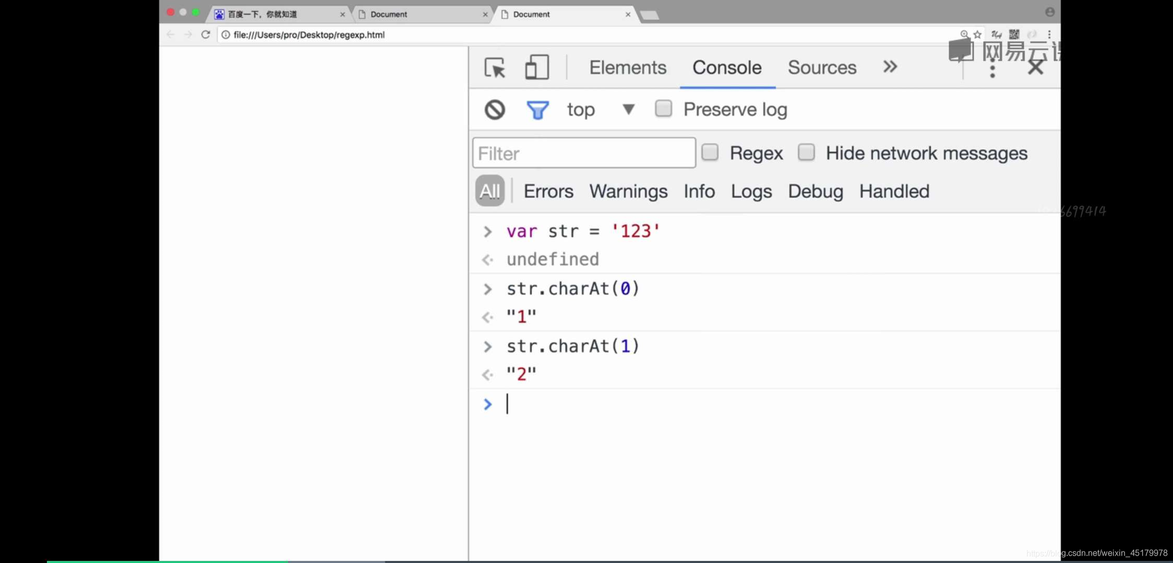Viewport: 1173px width, 563px height.
Task: Go forward with the browser arrow
Action: (188, 34)
